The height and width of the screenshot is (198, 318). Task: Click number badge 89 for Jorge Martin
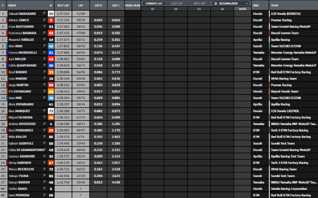point(51,85)
